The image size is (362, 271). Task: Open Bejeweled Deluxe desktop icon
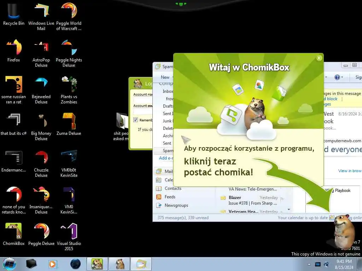click(x=41, y=90)
